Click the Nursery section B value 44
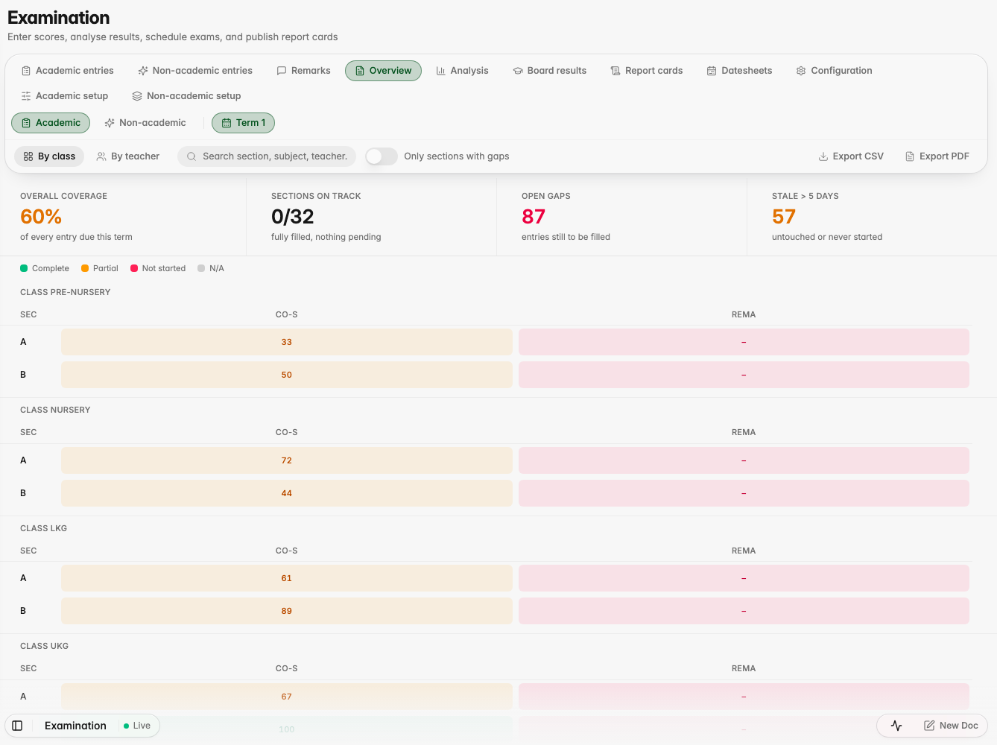 coord(287,493)
